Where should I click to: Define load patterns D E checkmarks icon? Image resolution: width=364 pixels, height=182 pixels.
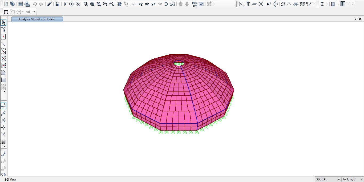click(283, 4)
